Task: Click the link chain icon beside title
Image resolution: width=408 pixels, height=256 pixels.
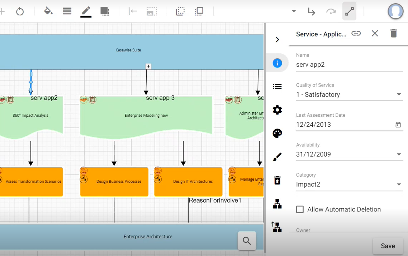Action: [x=356, y=33]
